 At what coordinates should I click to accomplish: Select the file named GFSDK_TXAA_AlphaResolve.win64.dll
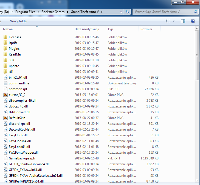pos(36,176)
